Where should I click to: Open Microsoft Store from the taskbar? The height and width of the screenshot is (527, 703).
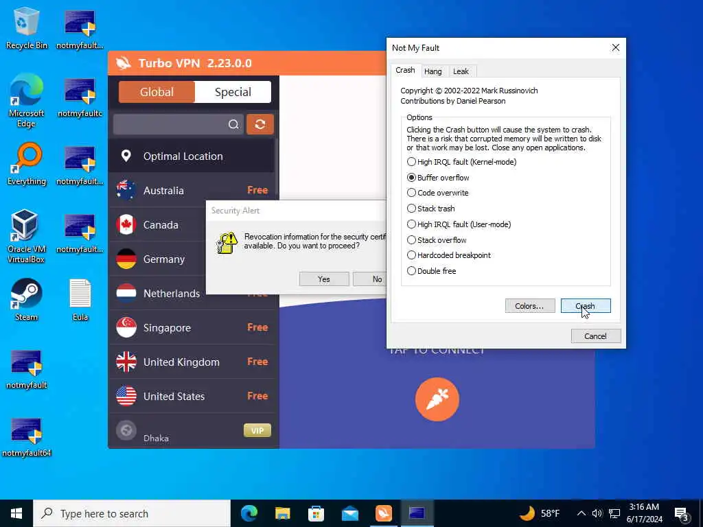coord(316,513)
